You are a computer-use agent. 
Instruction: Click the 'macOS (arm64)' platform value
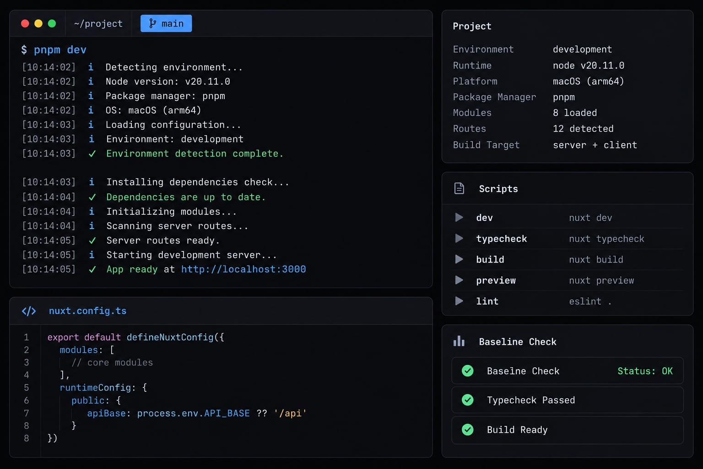pyautogui.click(x=589, y=81)
